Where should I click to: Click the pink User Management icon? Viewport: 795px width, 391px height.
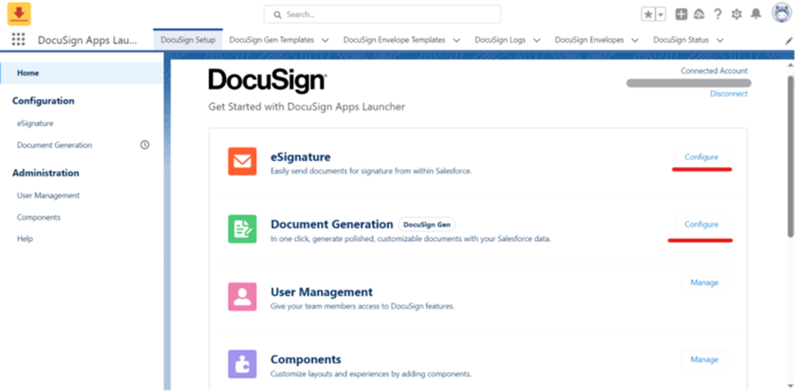(x=242, y=296)
